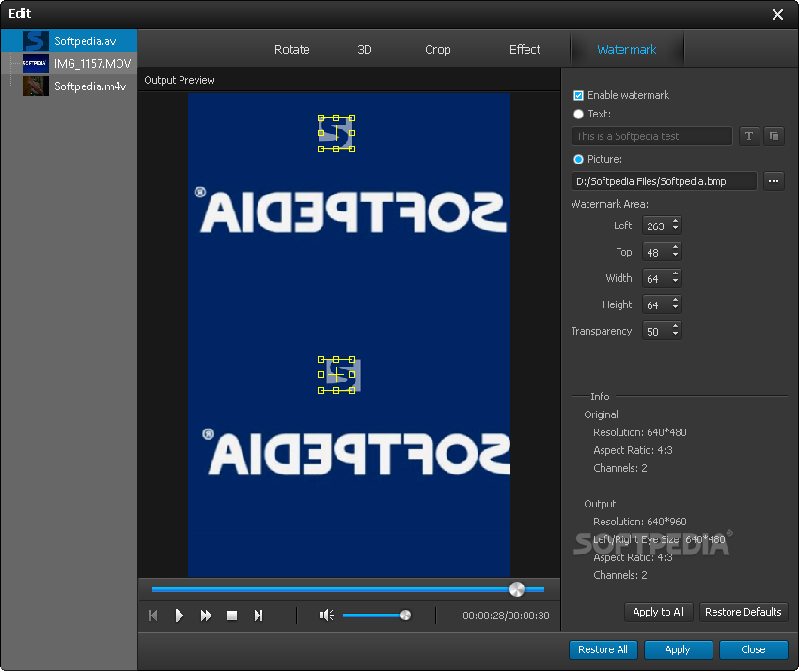This screenshot has width=799, height=671.
Task: Stop playback with the stop icon
Action: click(232, 616)
